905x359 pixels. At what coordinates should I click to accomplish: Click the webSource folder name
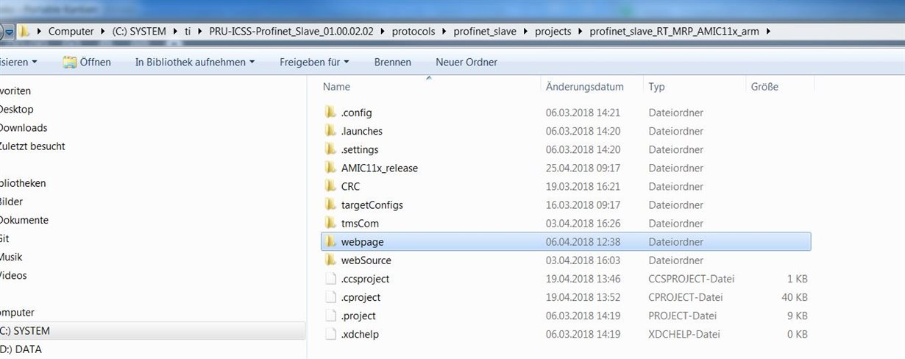tap(366, 260)
